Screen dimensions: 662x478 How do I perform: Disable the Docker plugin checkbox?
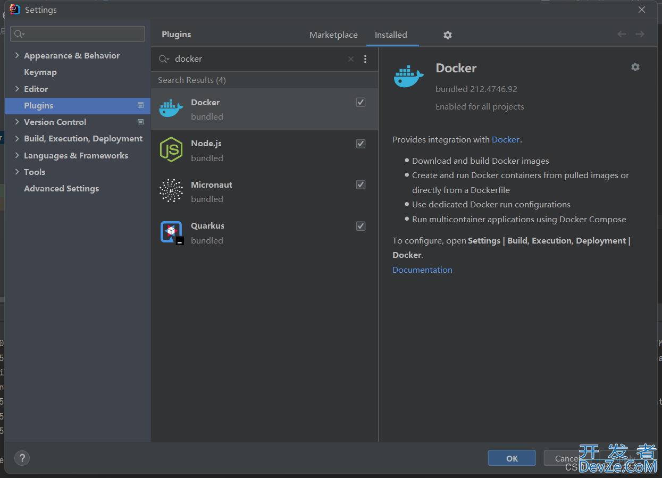point(361,102)
